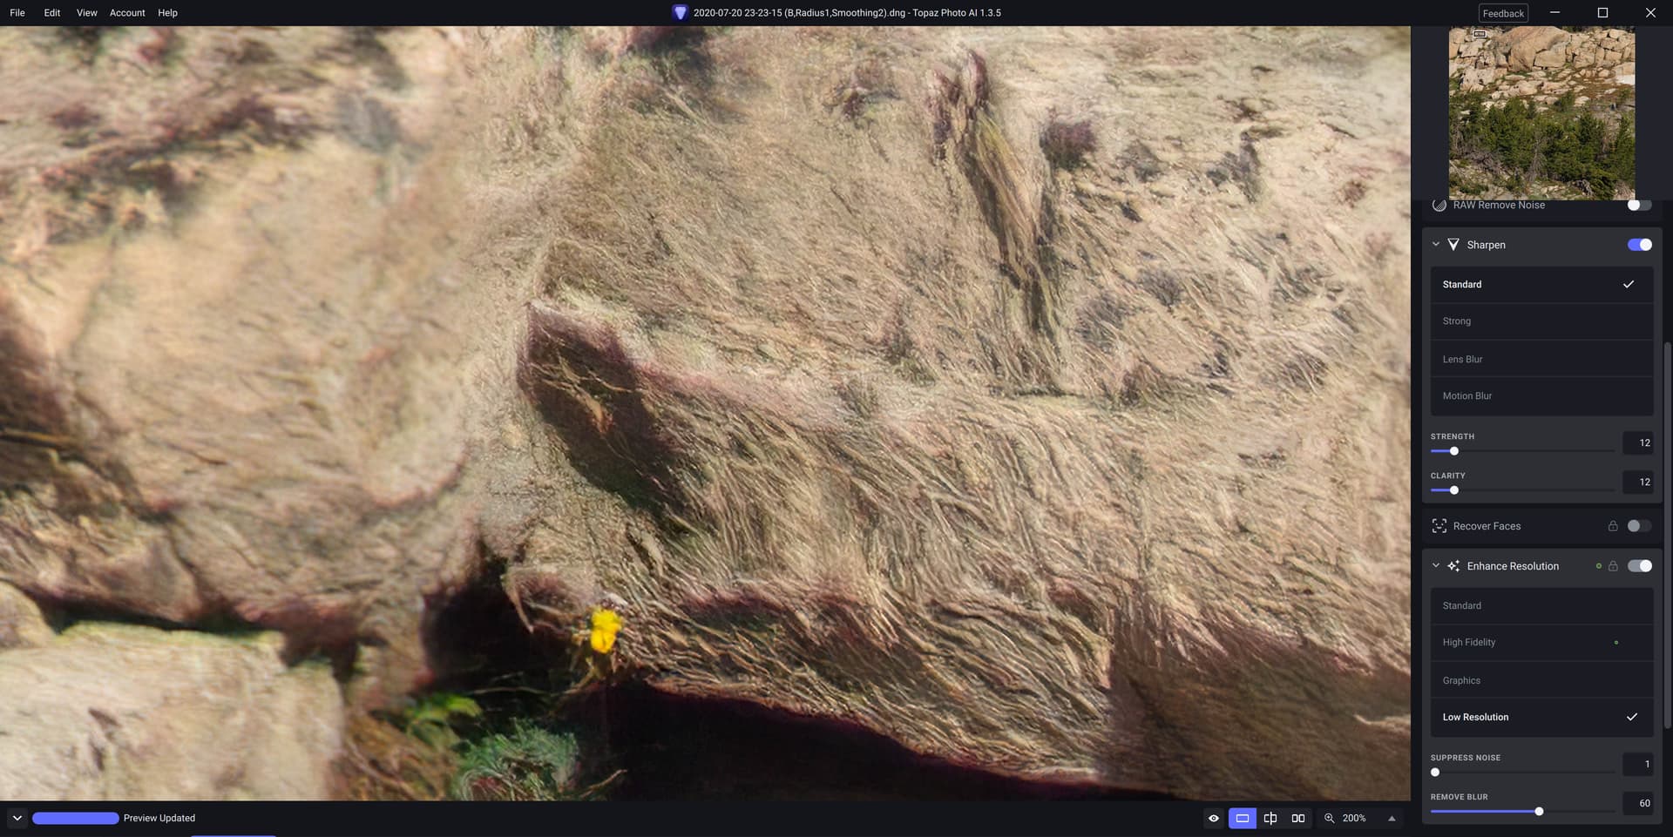This screenshot has width=1673, height=837.
Task: Turn on RAW Remove Noise switch
Action: click(1639, 206)
